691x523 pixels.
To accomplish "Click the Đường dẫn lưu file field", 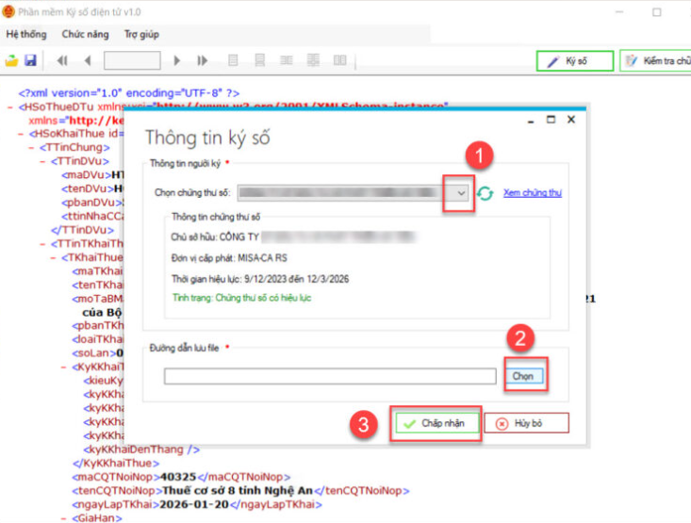I will point(330,376).
